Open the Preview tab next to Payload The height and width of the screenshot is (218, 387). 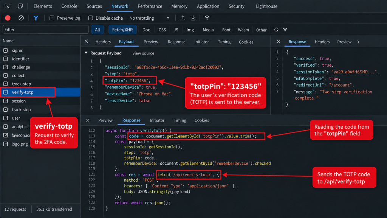(151, 42)
